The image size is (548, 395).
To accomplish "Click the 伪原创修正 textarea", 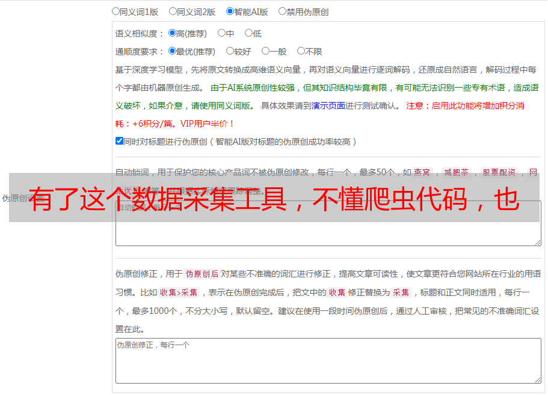I will pos(328,361).
